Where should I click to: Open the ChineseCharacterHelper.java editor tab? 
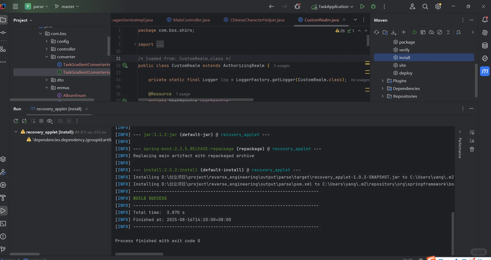pos(257,20)
